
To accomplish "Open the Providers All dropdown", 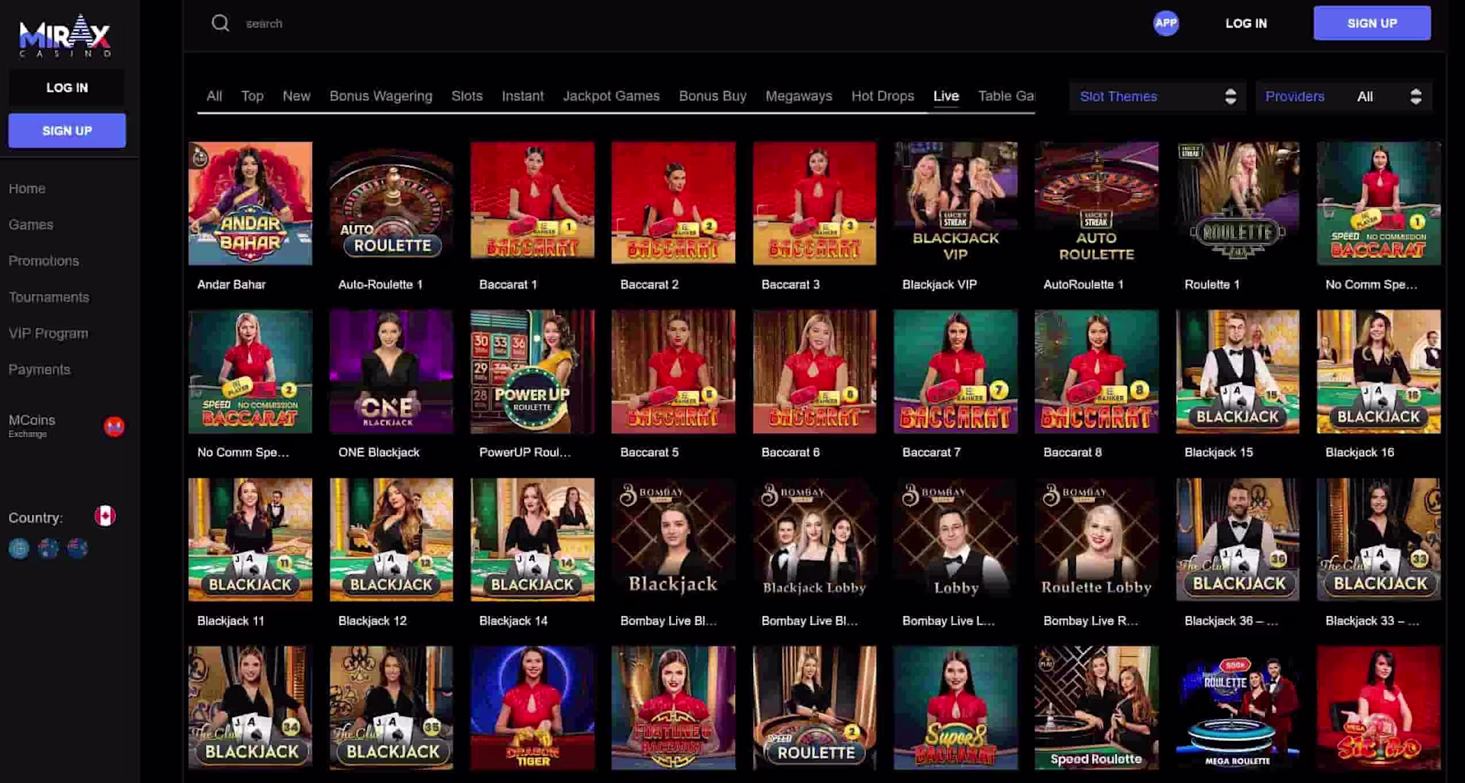I will (x=1343, y=96).
